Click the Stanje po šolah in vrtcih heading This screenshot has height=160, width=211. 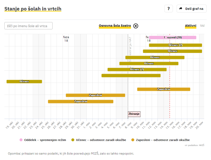click(33, 9)
